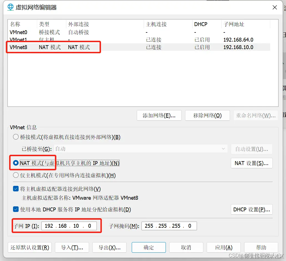286x261 pixels.
Task: Toggle 将主机虚拟适配器连接到此网络 checkbox
Action: coord(16,189)
